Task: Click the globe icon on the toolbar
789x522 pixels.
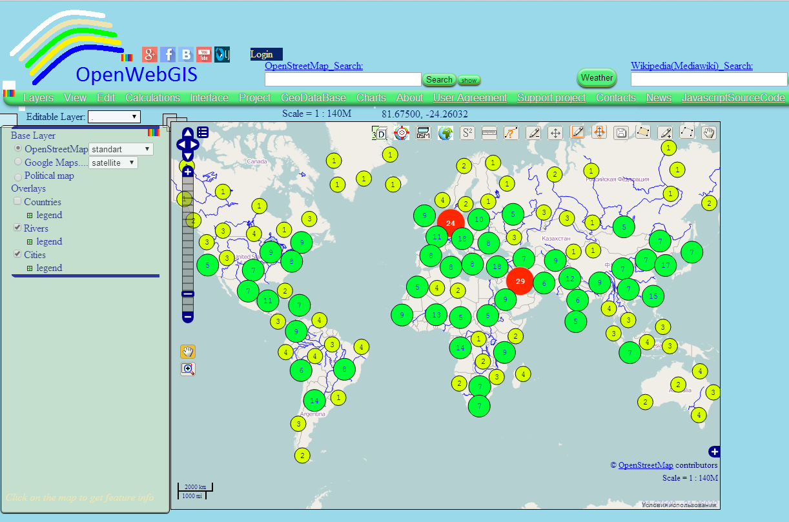Action: (445, 133)
